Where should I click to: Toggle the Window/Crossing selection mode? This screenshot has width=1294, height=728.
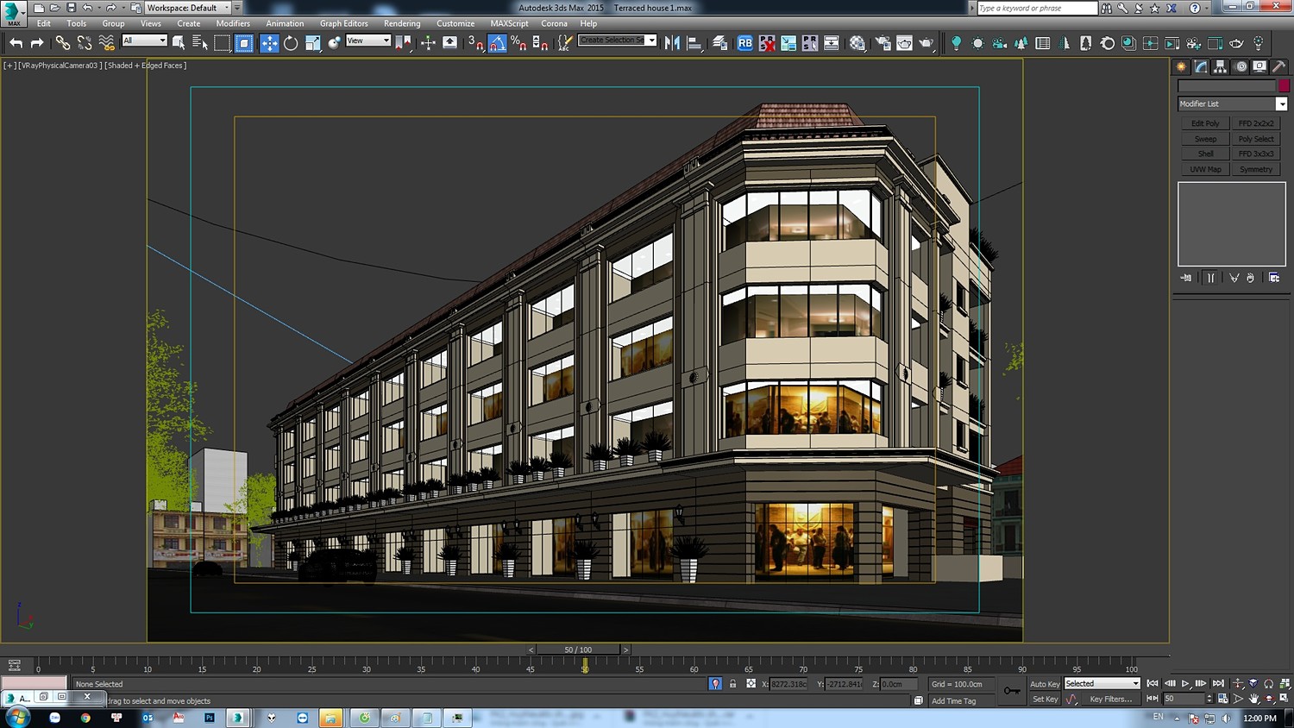244,42
